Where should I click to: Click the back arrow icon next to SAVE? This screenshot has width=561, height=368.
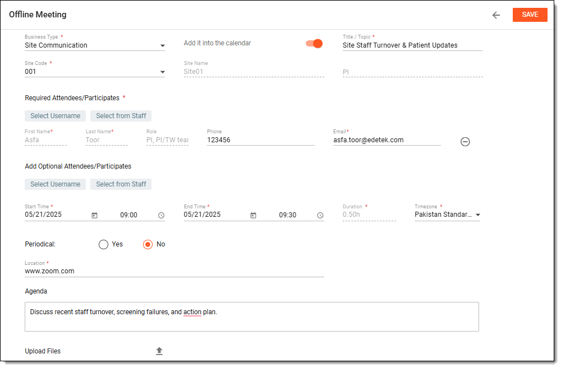(496, 15)
